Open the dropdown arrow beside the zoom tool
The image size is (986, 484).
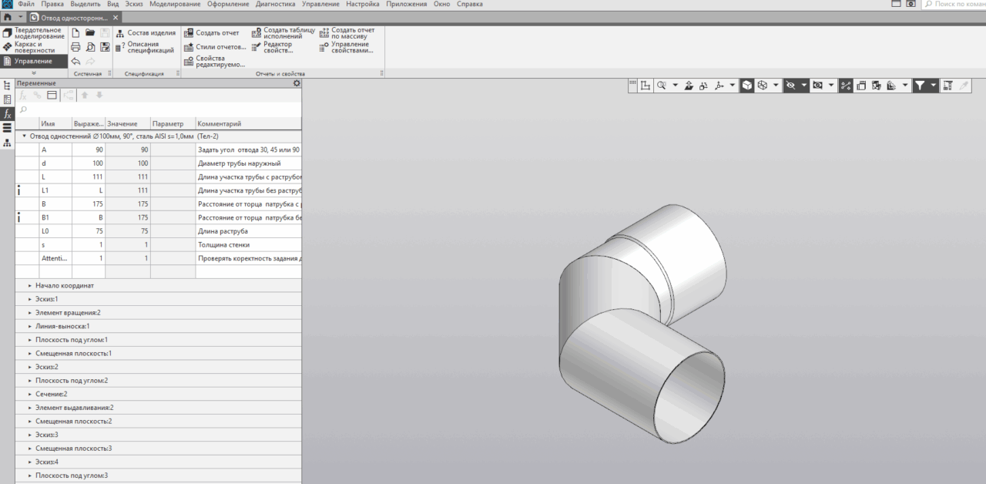coord(675,86)
